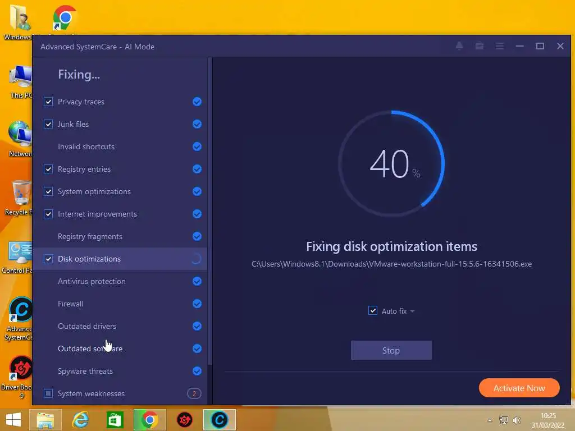Click the blue checkmark beside Registry entries

tap(197, 169)
